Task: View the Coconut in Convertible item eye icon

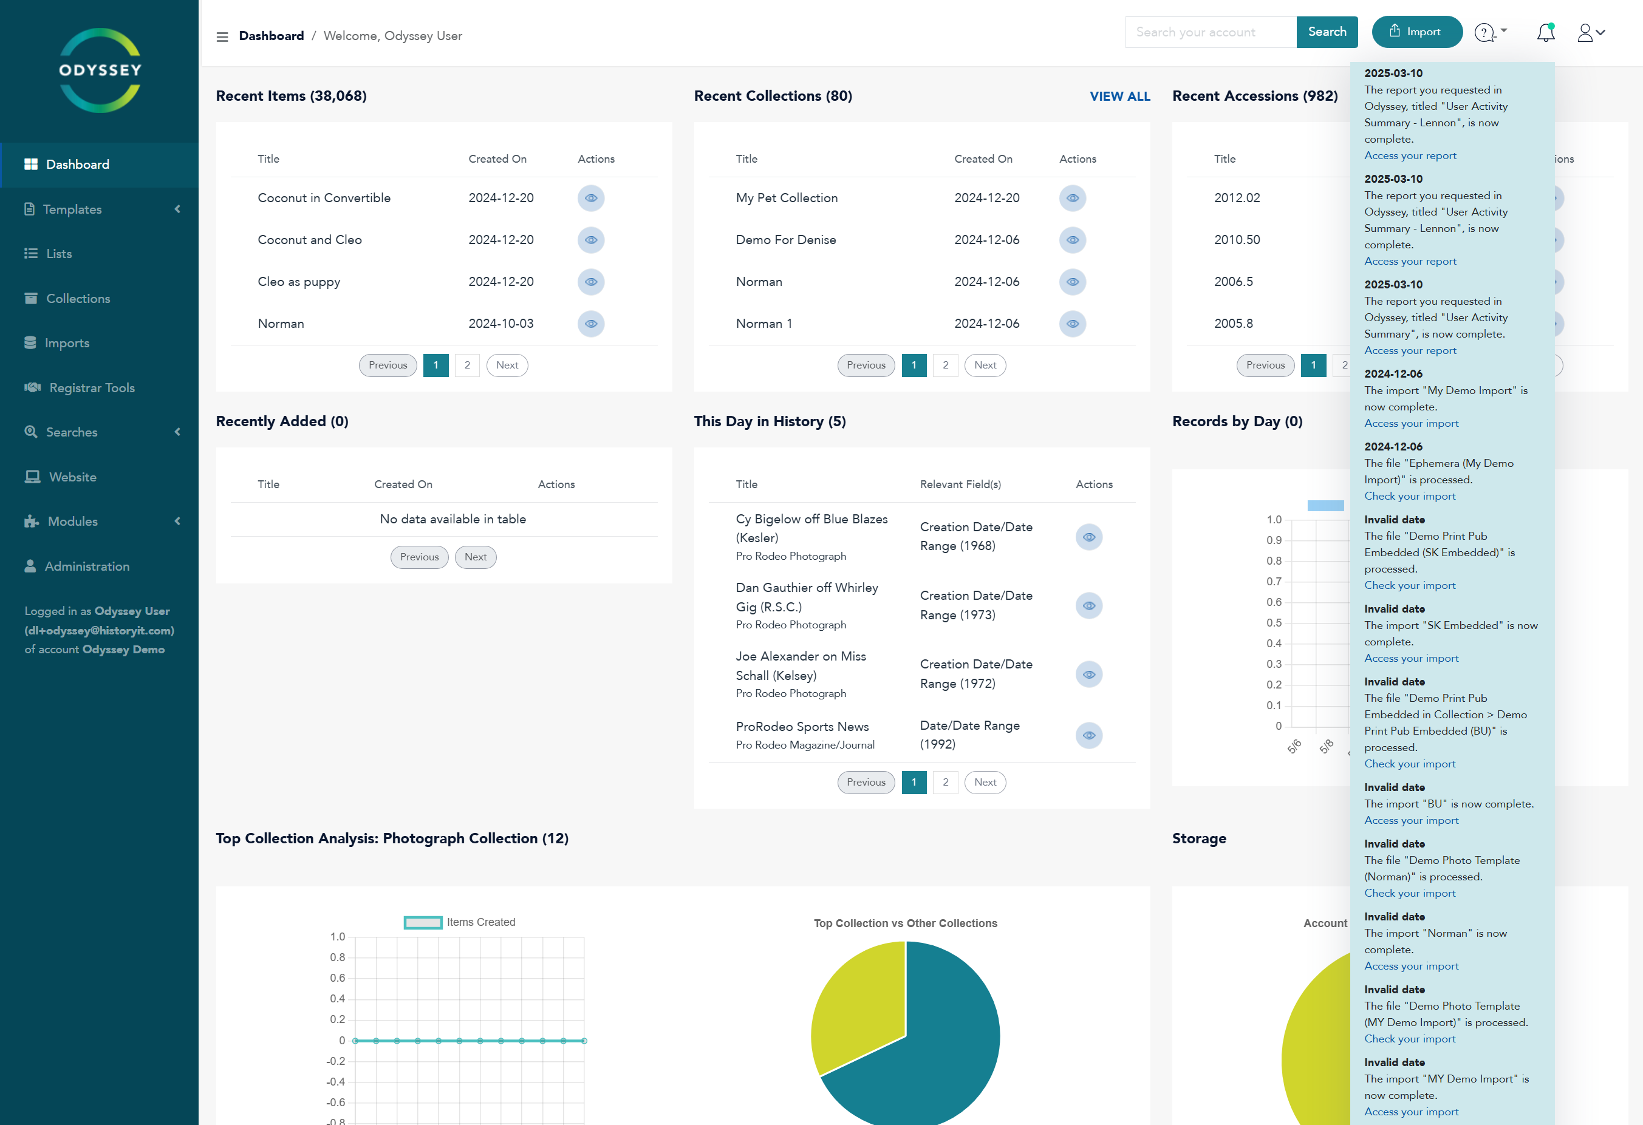Action: 590,198
